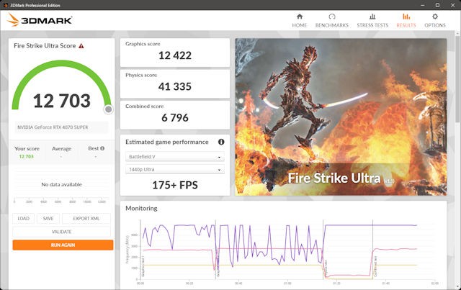This screenshot has width=461, height=290.
Task: Maximize the 3DMark window
Action: tap(437, 5)
